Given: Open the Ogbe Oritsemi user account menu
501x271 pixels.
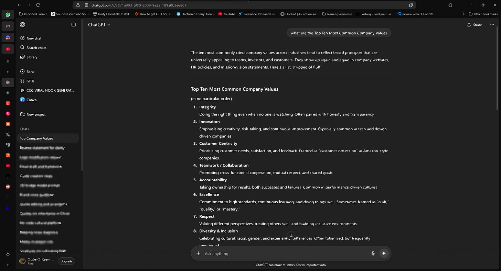Looking at the screenshot, I should pyautogui.click(x=37, y=261).
